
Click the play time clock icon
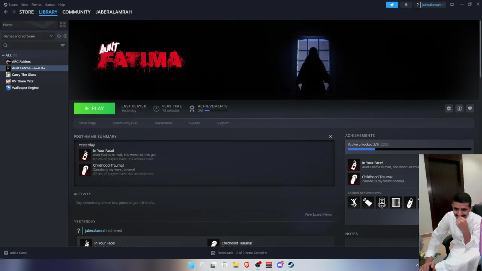[x=156, y=108]
